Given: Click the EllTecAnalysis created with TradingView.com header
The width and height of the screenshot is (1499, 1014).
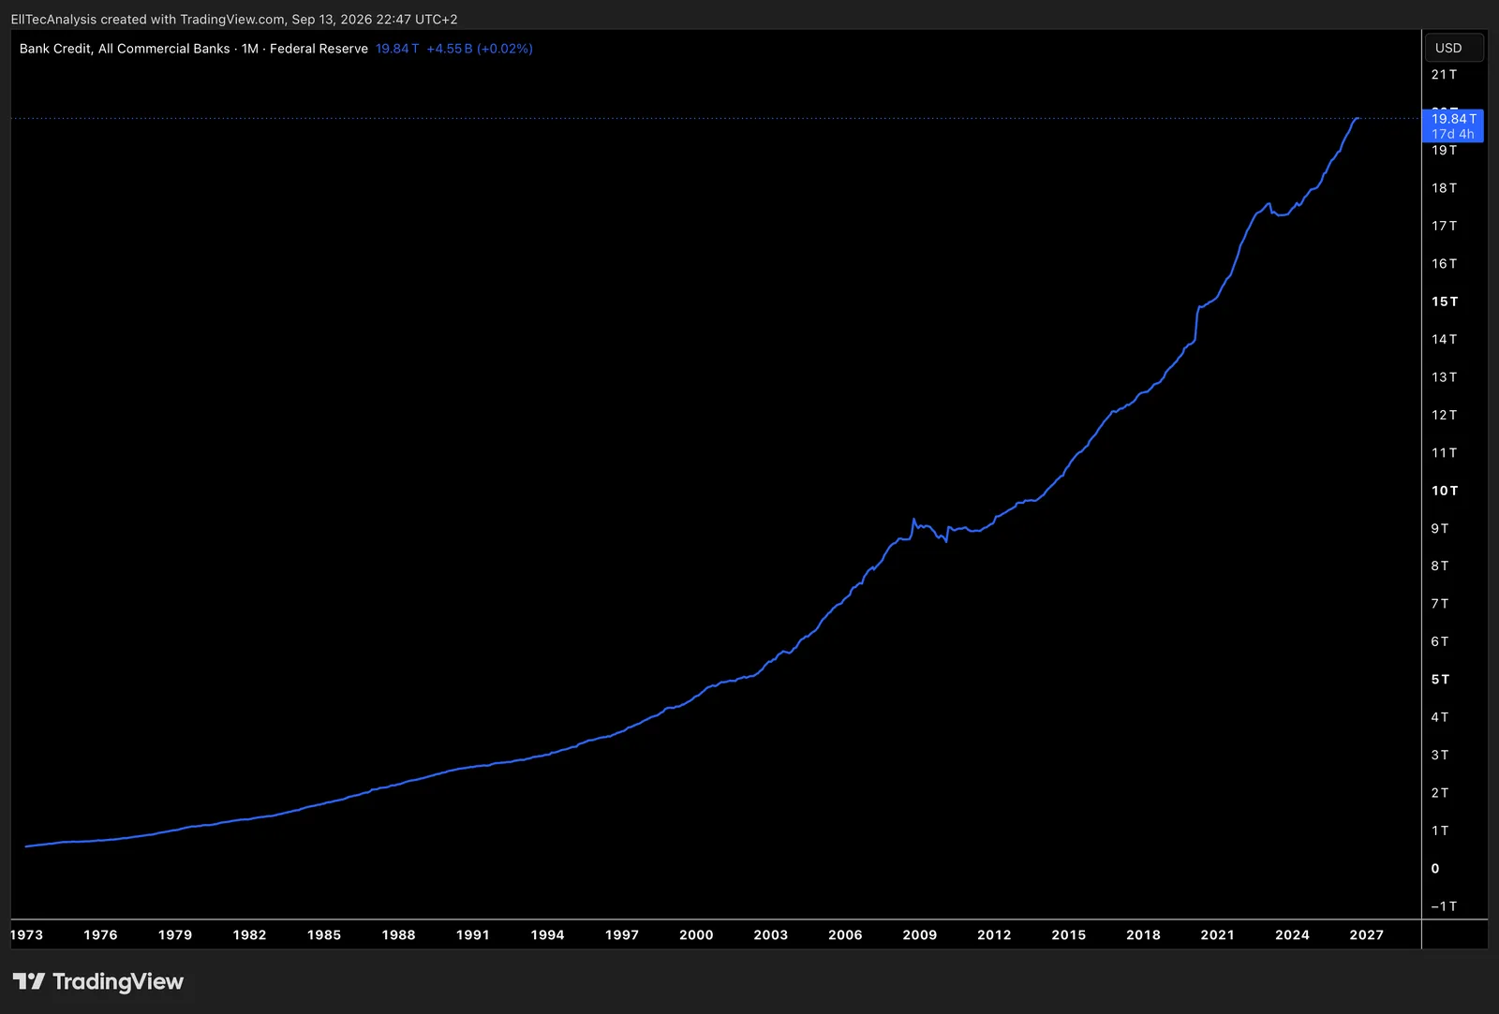Looking at the screenshot, I should 234,19.
